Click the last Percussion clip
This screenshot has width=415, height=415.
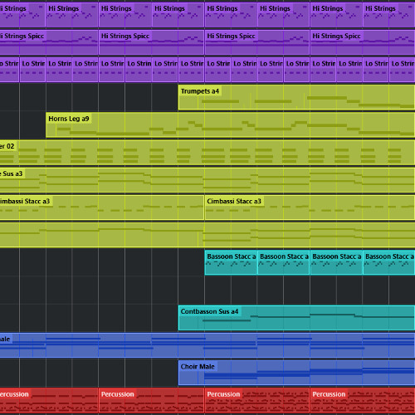[x=363, y=400]
